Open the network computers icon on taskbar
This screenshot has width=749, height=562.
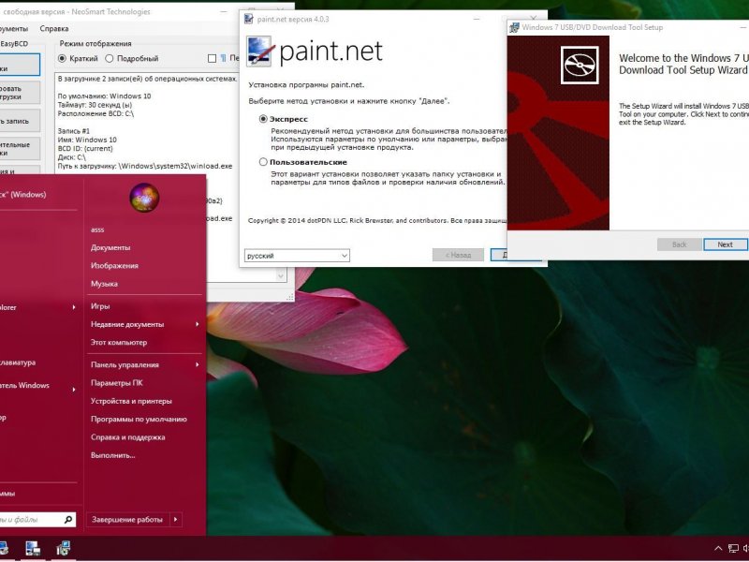pyautogui.click(x=33, y=549)
